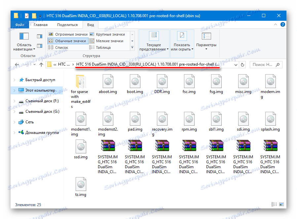Open the help question mark icon
Viewport: 297px width, 219px height.
282,25
